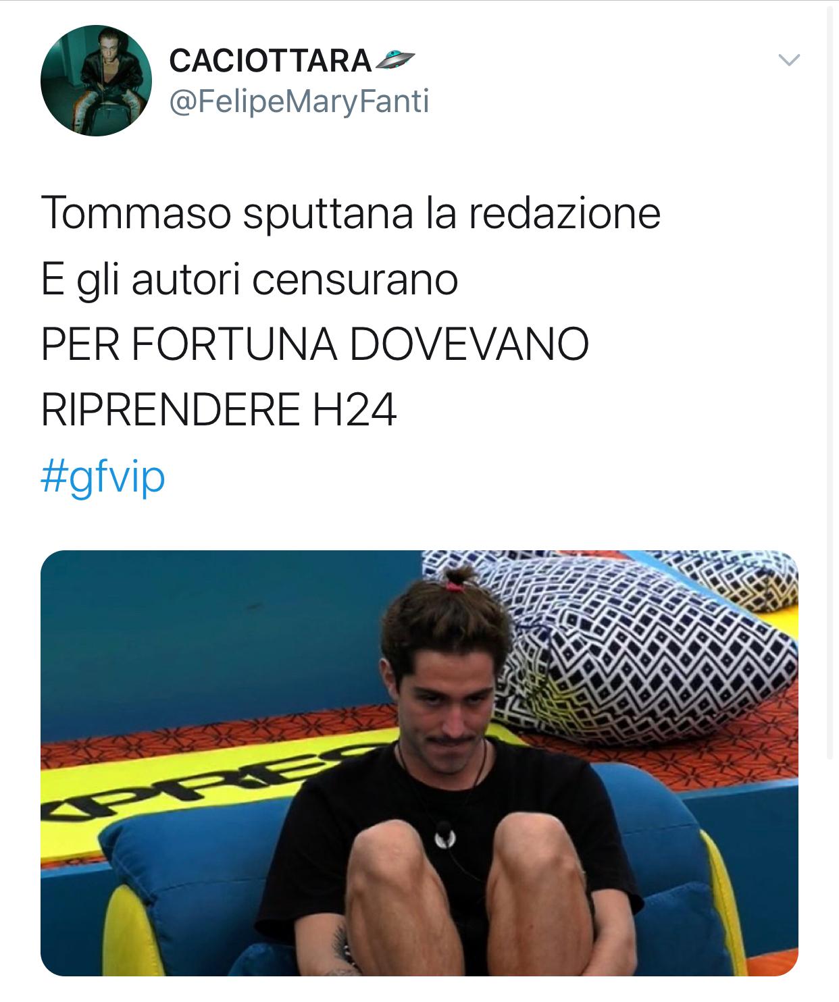Click the text "RIPRENDERE H24"

(219, 411)
